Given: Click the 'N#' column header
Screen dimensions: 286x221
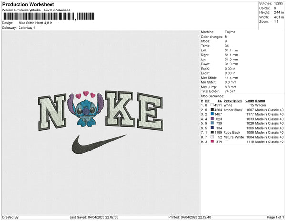Looking at the screenshot, I should click(x=207, y=101).
